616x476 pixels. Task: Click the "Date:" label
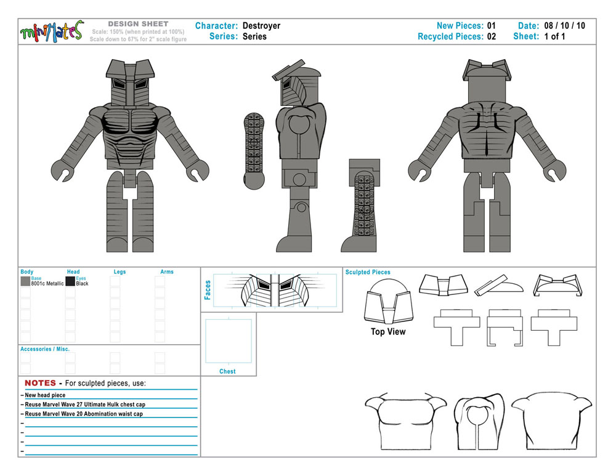pos(529,26)
